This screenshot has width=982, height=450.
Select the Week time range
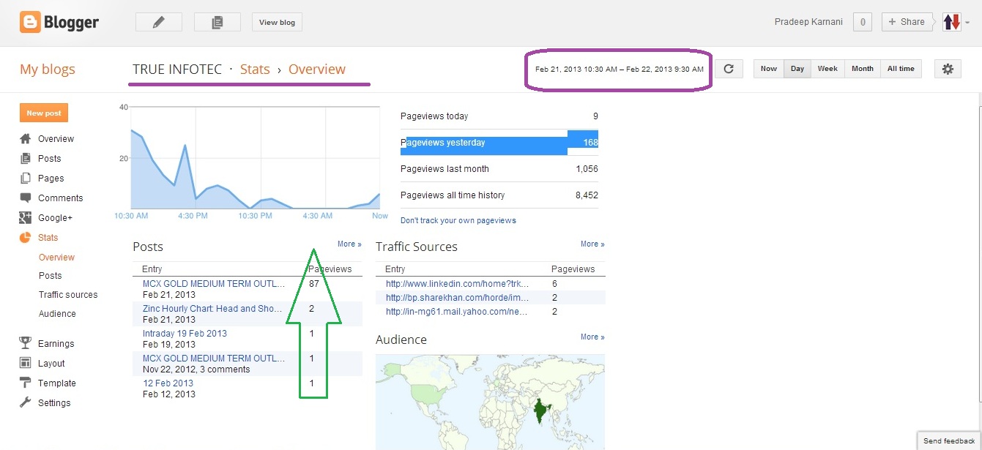coord(827,69)
